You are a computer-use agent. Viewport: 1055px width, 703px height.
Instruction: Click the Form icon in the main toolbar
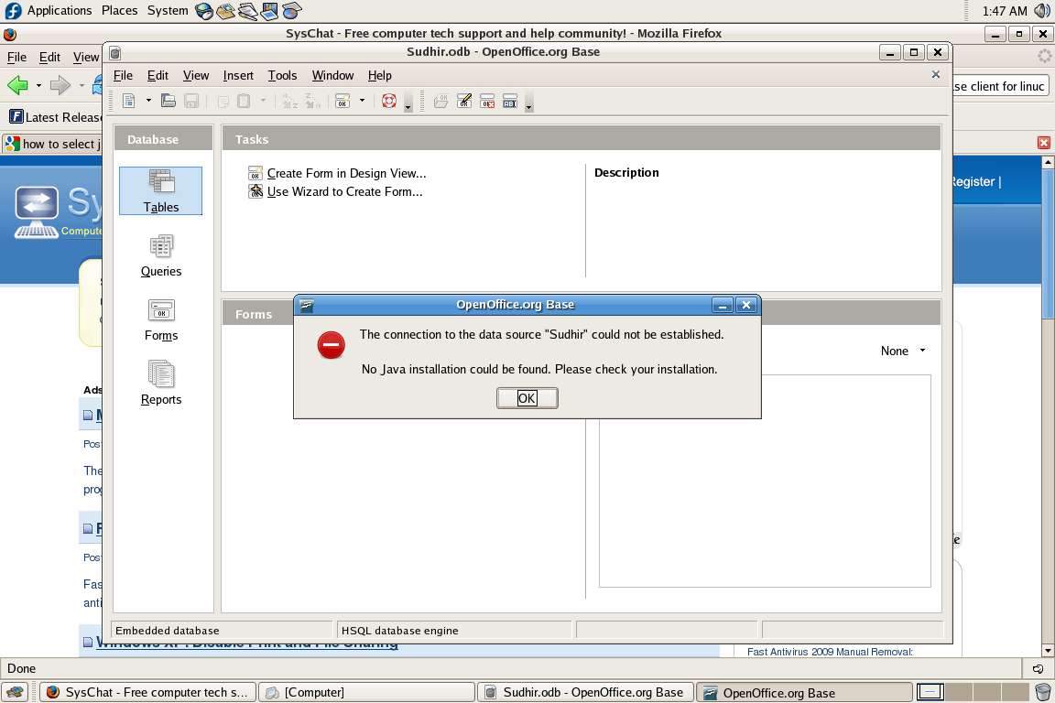tap(343, 101)
